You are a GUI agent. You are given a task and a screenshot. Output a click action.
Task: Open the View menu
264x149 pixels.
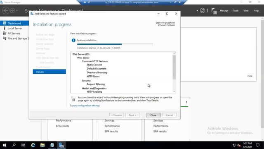pyautogui.click(x=246, y=11)
